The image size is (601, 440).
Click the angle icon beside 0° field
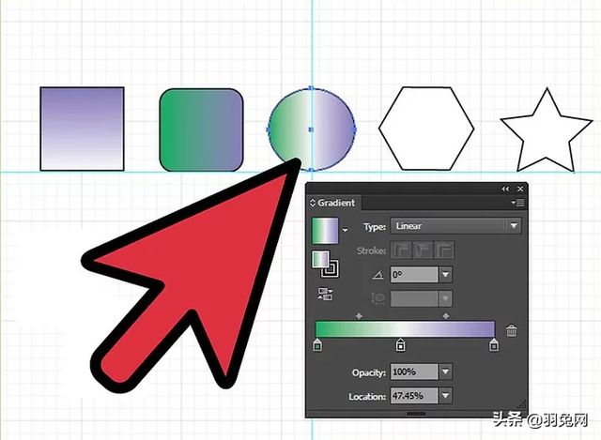tap(378, 275)
